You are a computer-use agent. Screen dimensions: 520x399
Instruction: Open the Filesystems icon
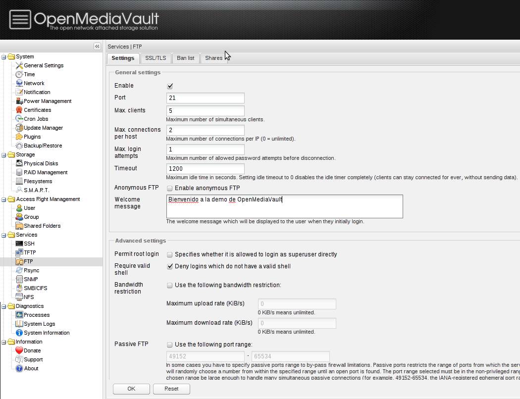point(19,181)
